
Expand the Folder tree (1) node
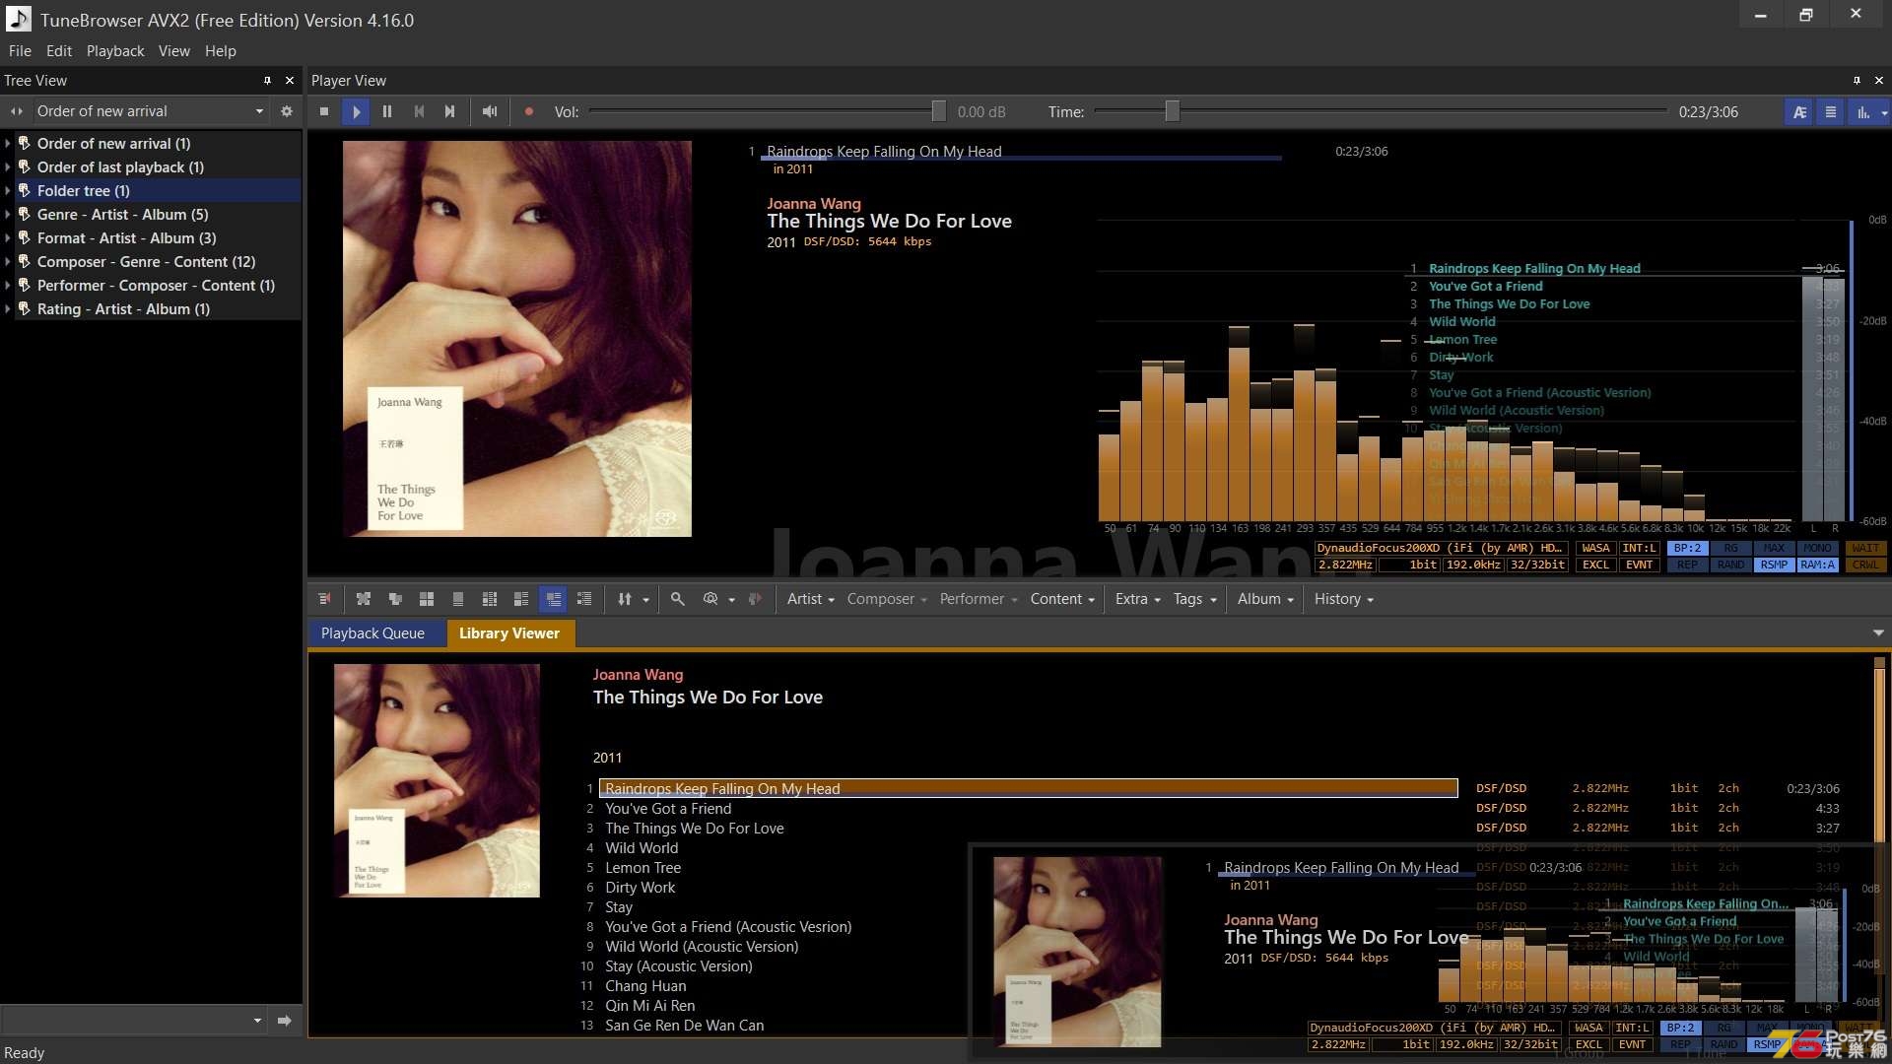tap(8, 191)
